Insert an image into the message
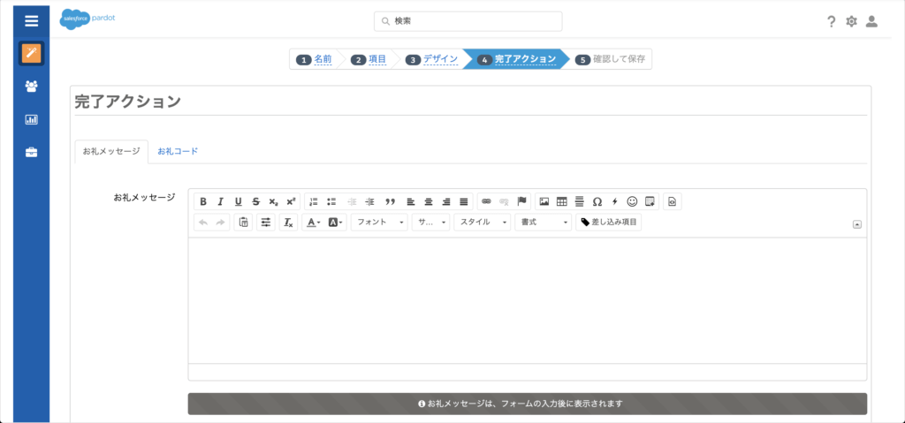The width and height of the screenshot is (905, 423). click(544, 201)
